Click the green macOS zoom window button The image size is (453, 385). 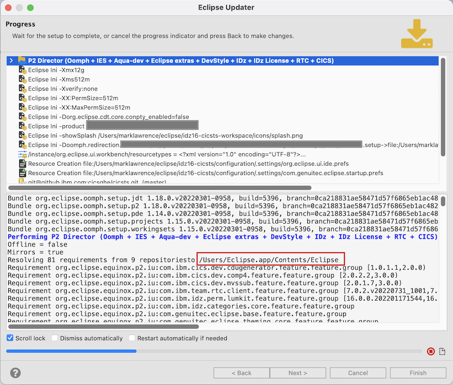[30, 8]
